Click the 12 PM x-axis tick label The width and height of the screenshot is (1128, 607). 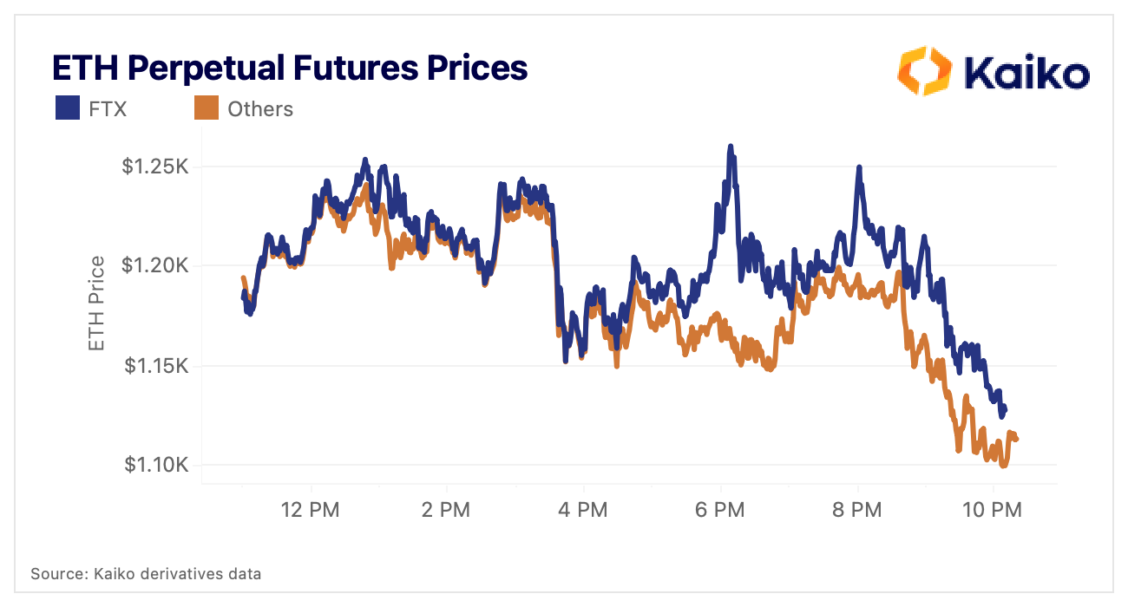coord(310,511)
